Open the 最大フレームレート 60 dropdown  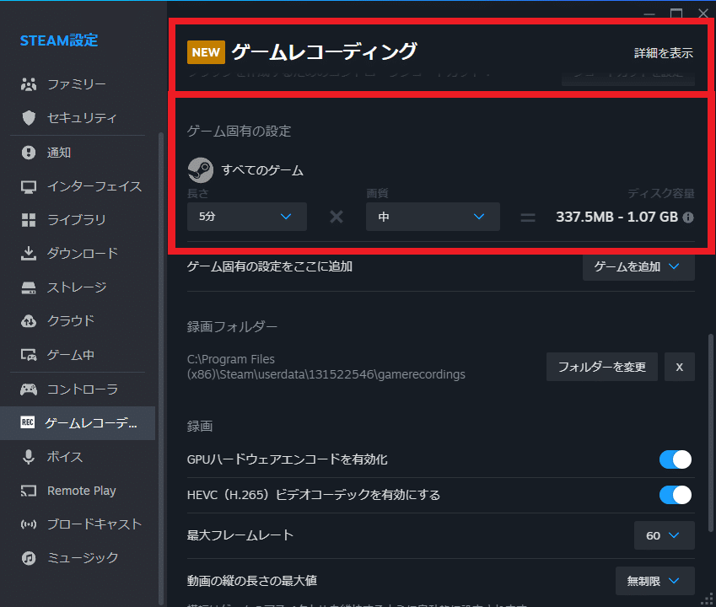coord(664,535)
